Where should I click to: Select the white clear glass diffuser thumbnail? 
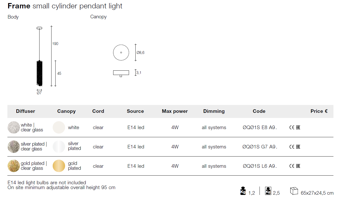[14, 128]
